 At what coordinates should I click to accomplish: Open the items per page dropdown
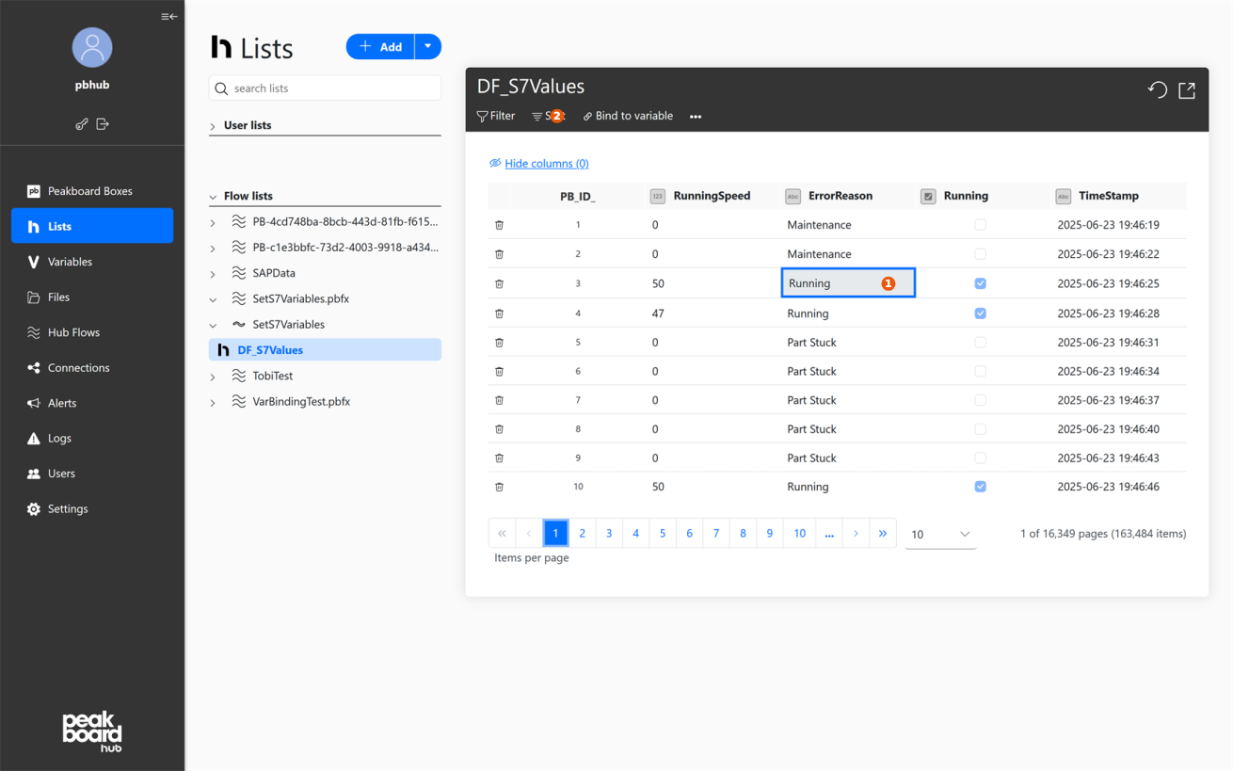(939, 534)
